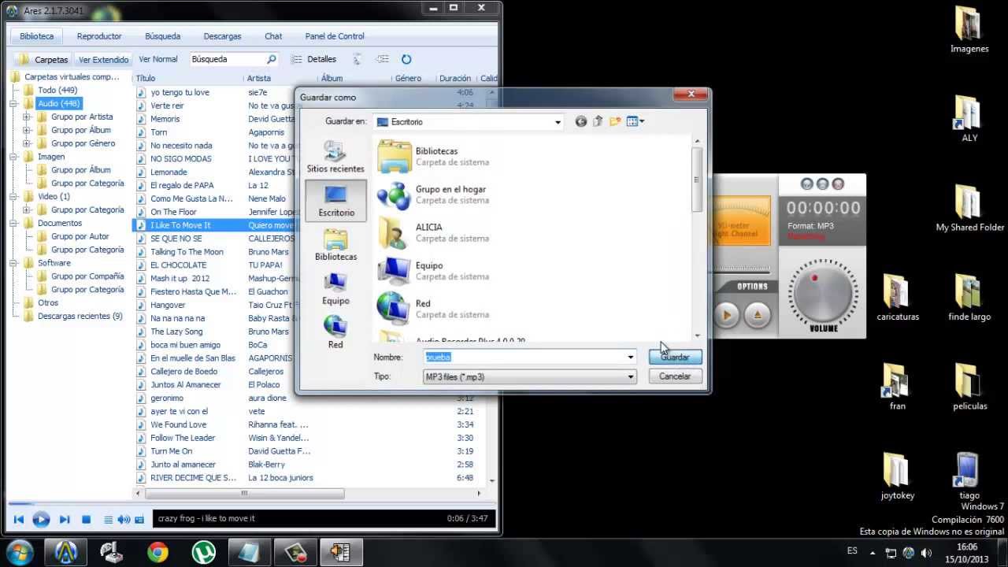1008x567 pixels.
Task: Open Grupo en el hogar system folder
Action: click(433, 195)
